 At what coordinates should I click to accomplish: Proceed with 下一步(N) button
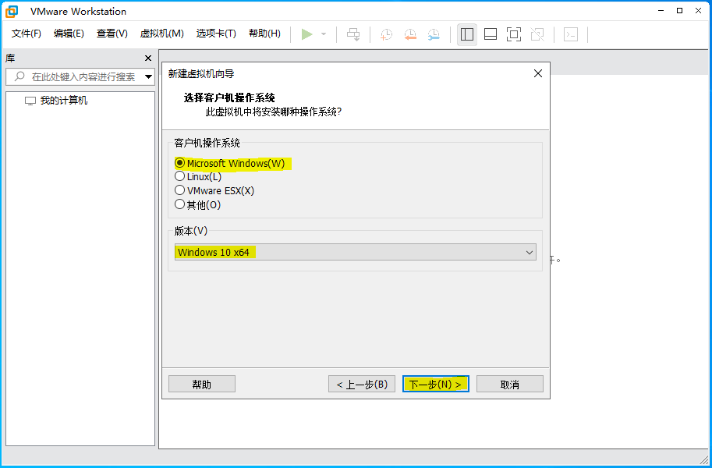[x=435, y=385]
